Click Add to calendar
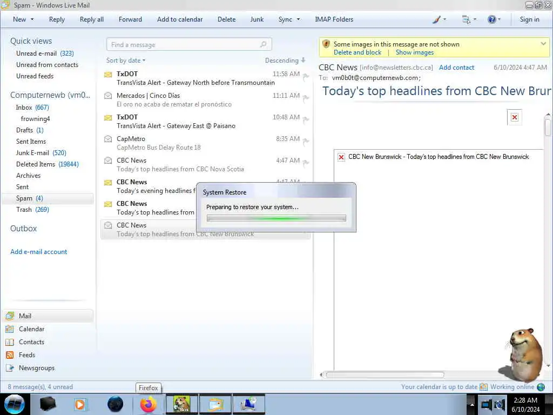Screen dimensions: 553x415 [x=180, y=19]
